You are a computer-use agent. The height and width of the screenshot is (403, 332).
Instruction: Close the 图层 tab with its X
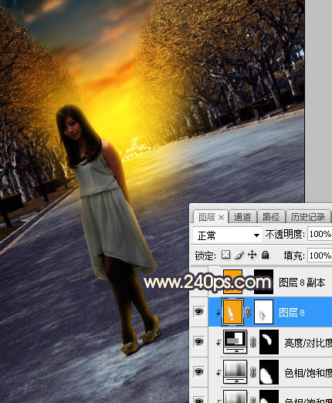coord(221,218)
